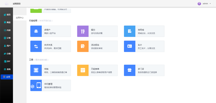Image resolution: width=216 pixels, height=103 pixels.
Task: Click the 供求发布，需求匹配 description
Action: point(53,48)
